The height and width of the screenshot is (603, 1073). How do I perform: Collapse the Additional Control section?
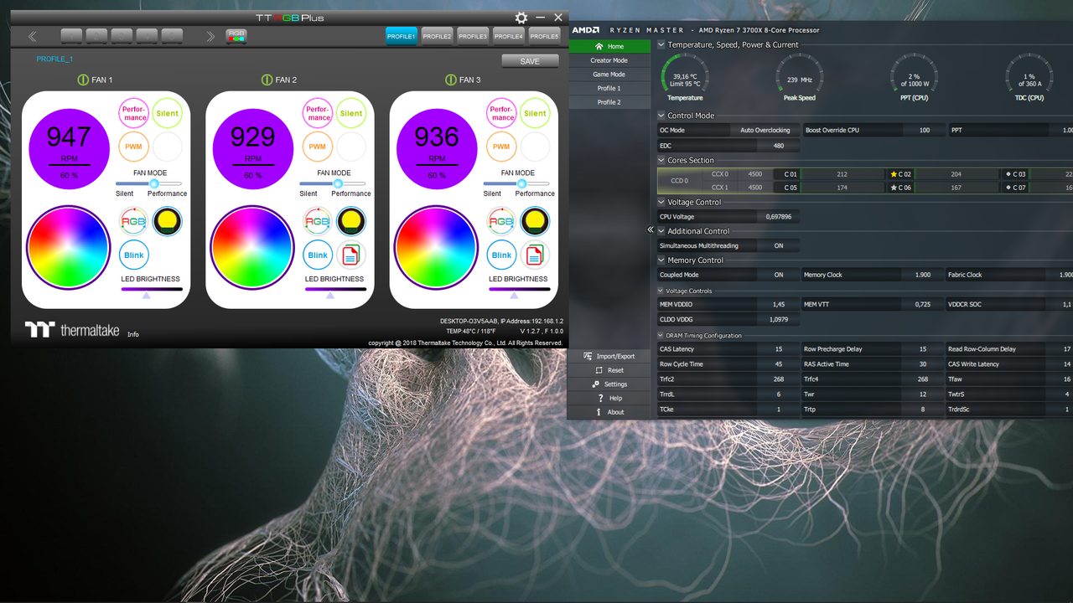pyautogui.click(x=661, y=231)
